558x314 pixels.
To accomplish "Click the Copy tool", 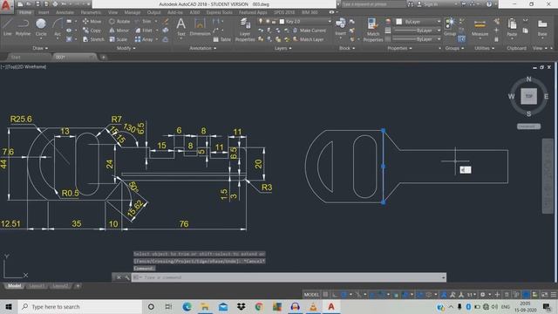I will [x=92, y=31].
